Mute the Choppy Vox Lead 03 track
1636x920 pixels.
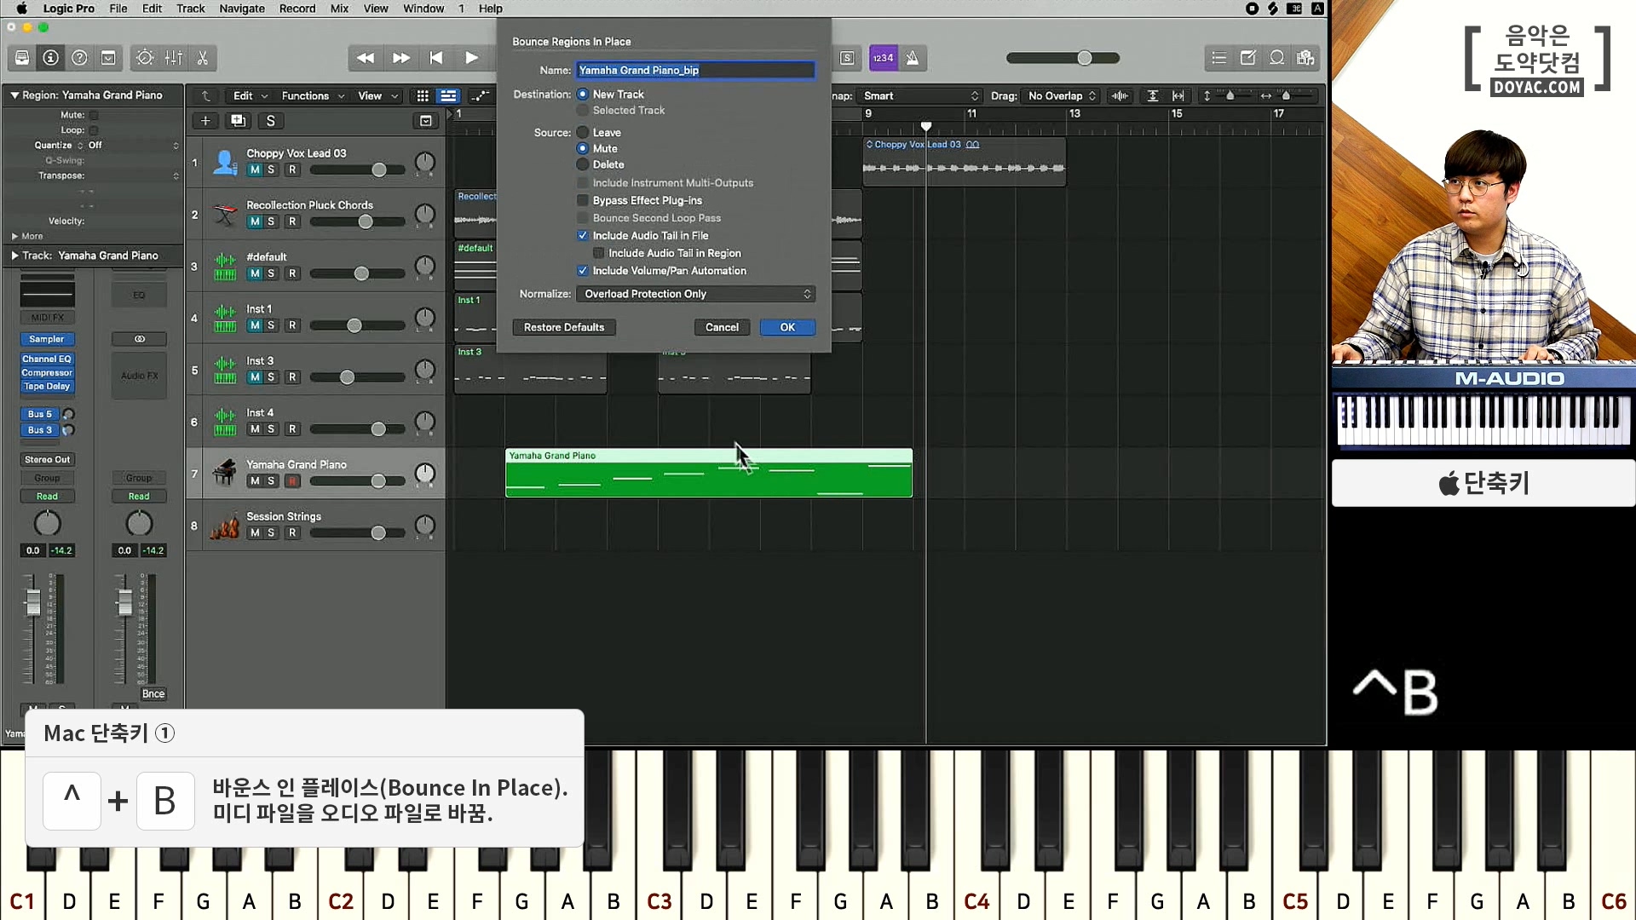pos(255,170)
